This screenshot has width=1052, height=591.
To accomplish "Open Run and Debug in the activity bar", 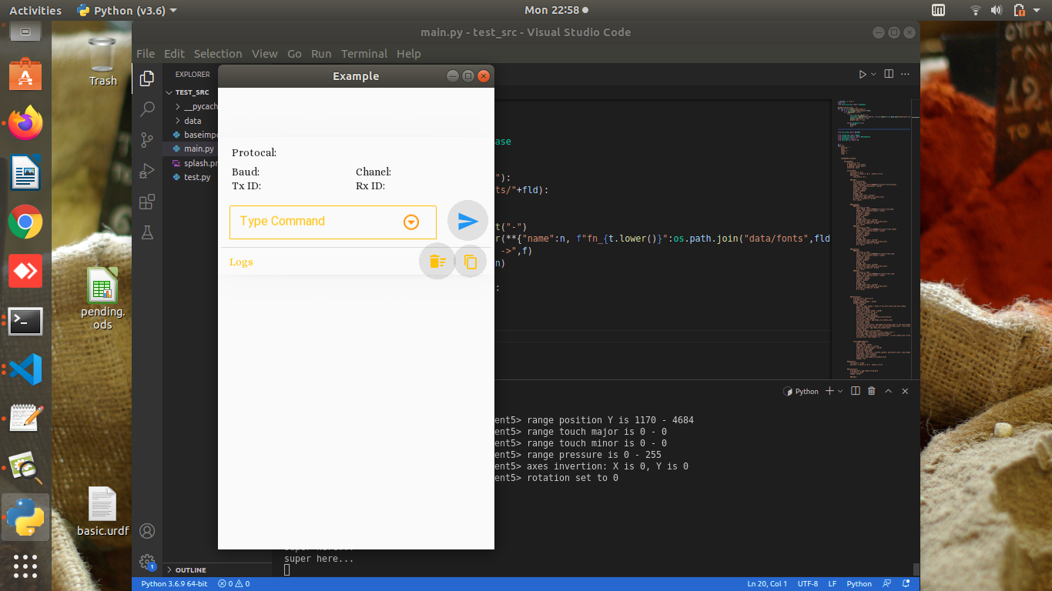I will 146,170.
